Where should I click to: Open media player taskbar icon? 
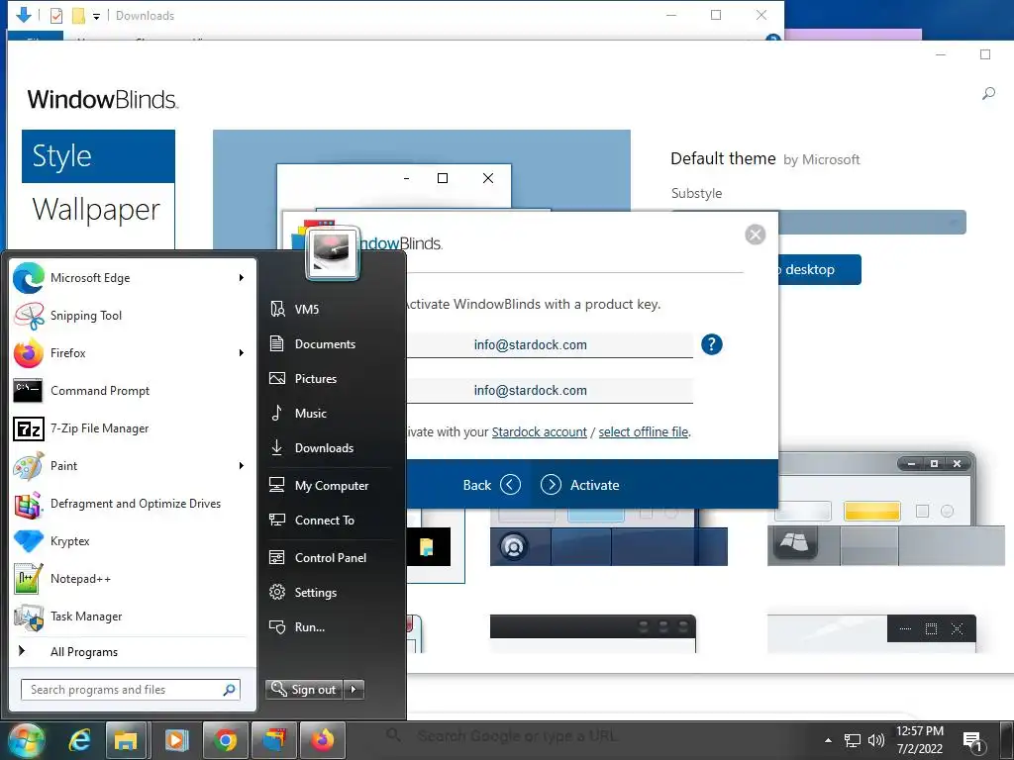click(x=176, y=740)
